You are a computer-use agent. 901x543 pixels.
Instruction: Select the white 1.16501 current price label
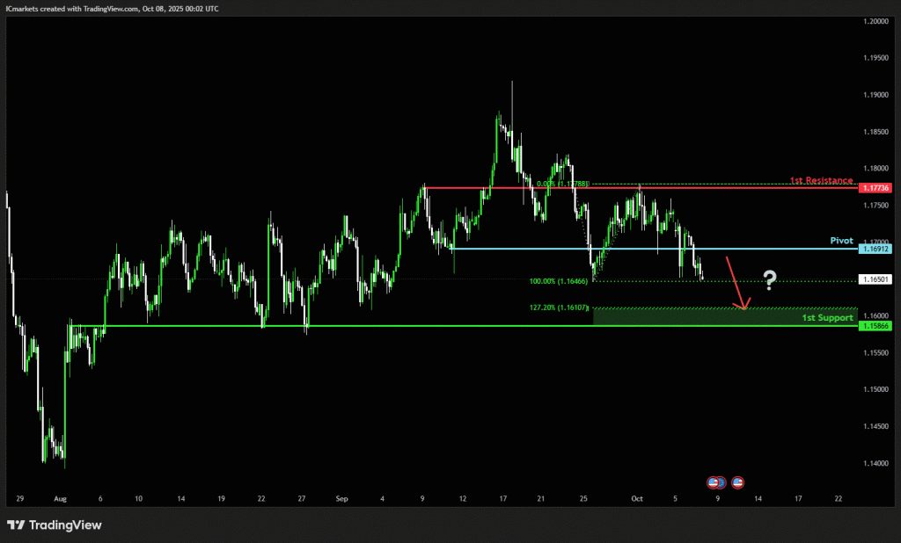click(875, 279)
